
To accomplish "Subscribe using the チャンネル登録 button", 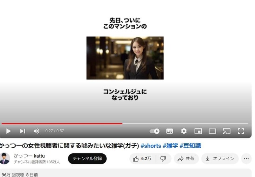I will click(87, 158).
